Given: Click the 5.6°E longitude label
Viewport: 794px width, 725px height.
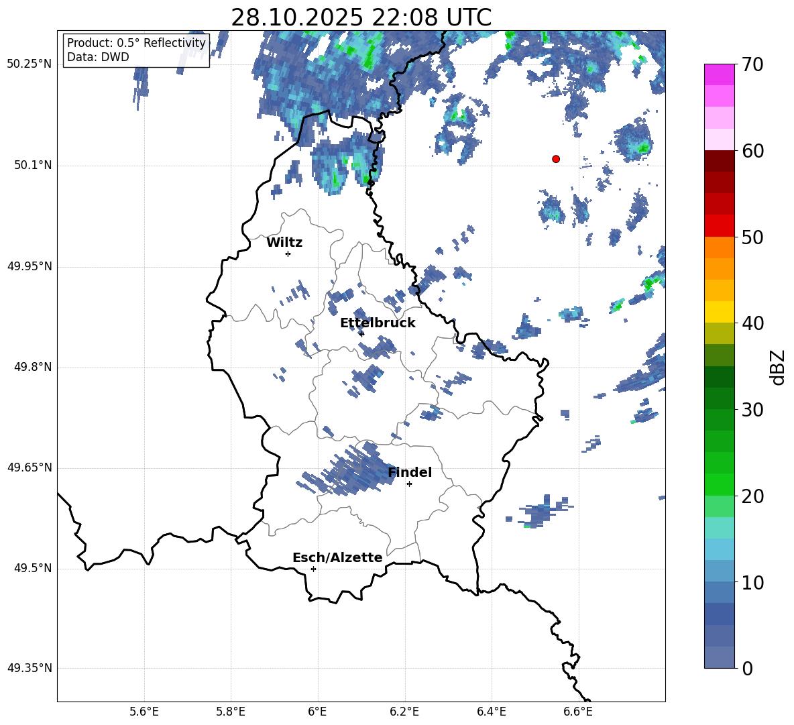Looking at the screenshot, I should pos(144,712).
